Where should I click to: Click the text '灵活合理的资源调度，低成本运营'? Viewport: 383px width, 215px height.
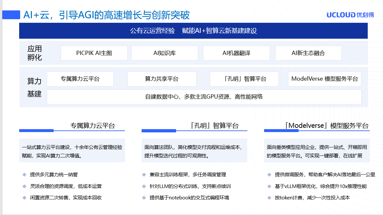[66, 186]
